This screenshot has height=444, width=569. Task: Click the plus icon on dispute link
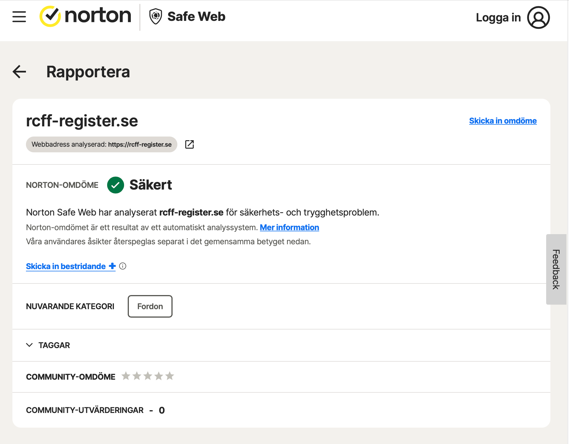pos(112,266)
